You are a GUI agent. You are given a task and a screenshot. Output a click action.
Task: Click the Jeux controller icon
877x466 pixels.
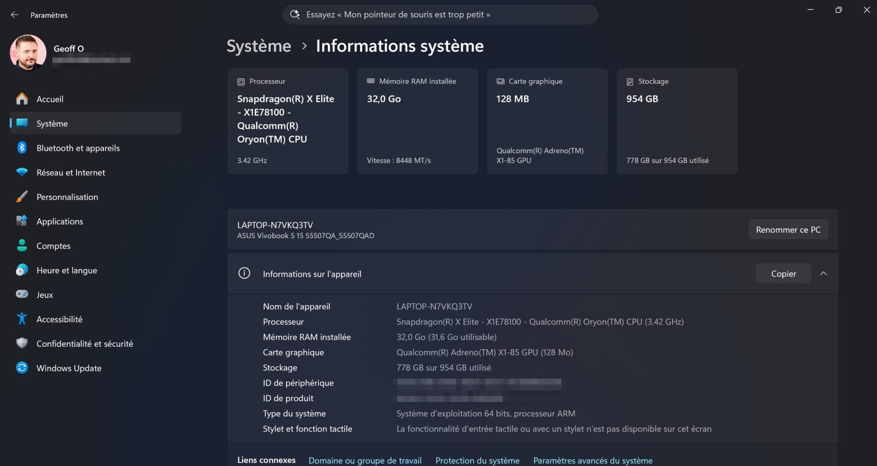(x=22, y=294)
